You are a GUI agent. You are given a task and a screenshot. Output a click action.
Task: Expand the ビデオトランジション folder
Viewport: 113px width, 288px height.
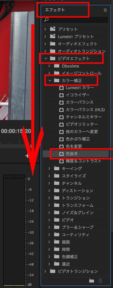click(x=45, y=271)
